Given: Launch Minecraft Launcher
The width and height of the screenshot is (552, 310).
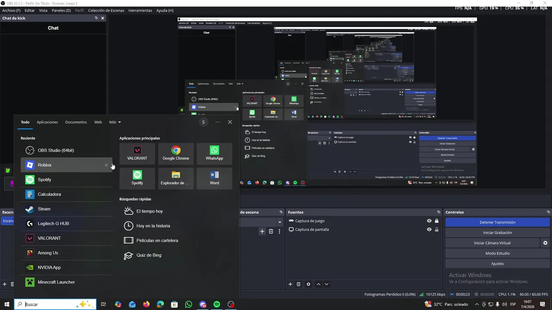Looking at the screenshot, I should point(66,282).
